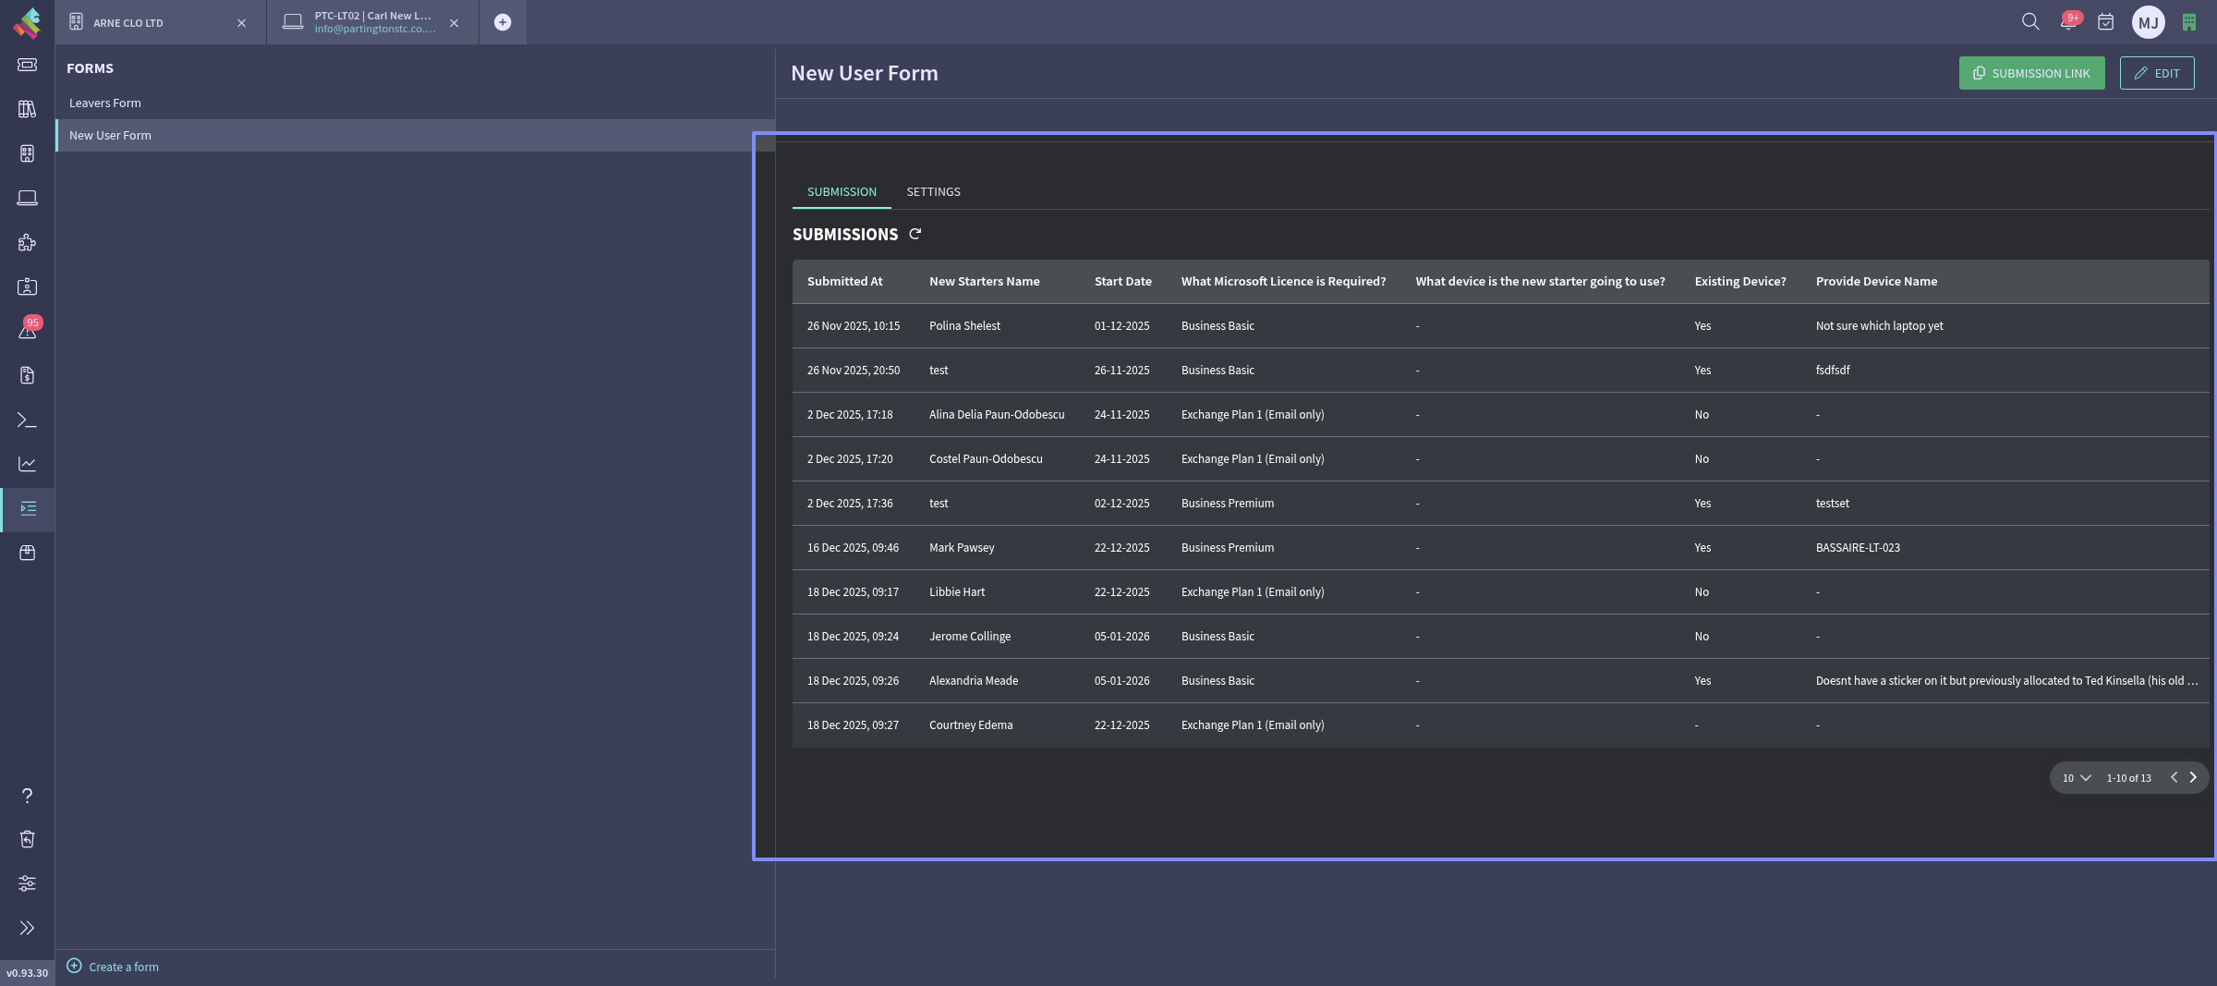Select the SUBMISSION tab
The height and width of the screenshot is (986, 2217).
coord(842,192)
